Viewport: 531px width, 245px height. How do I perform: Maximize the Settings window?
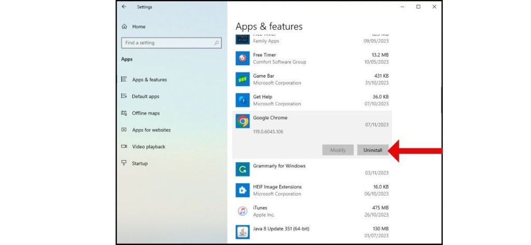pyautogui.click(x=418, y=7)
